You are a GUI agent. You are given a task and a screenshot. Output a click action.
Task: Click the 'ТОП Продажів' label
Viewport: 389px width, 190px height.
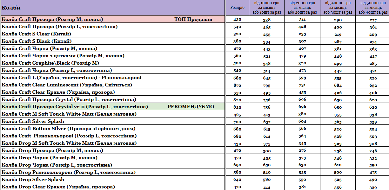click(x=193, y=19)
